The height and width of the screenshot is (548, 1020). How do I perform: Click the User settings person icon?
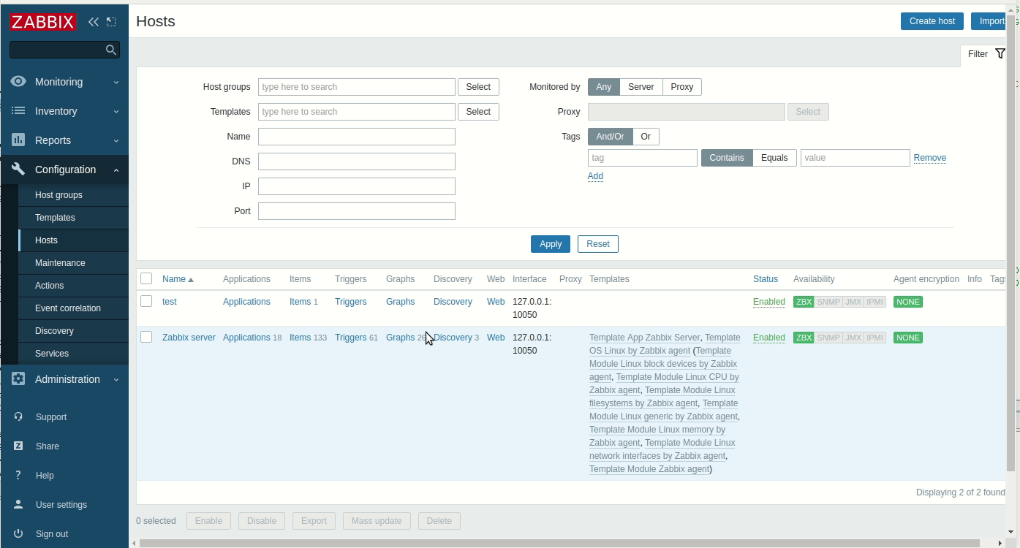click(18, 505)
